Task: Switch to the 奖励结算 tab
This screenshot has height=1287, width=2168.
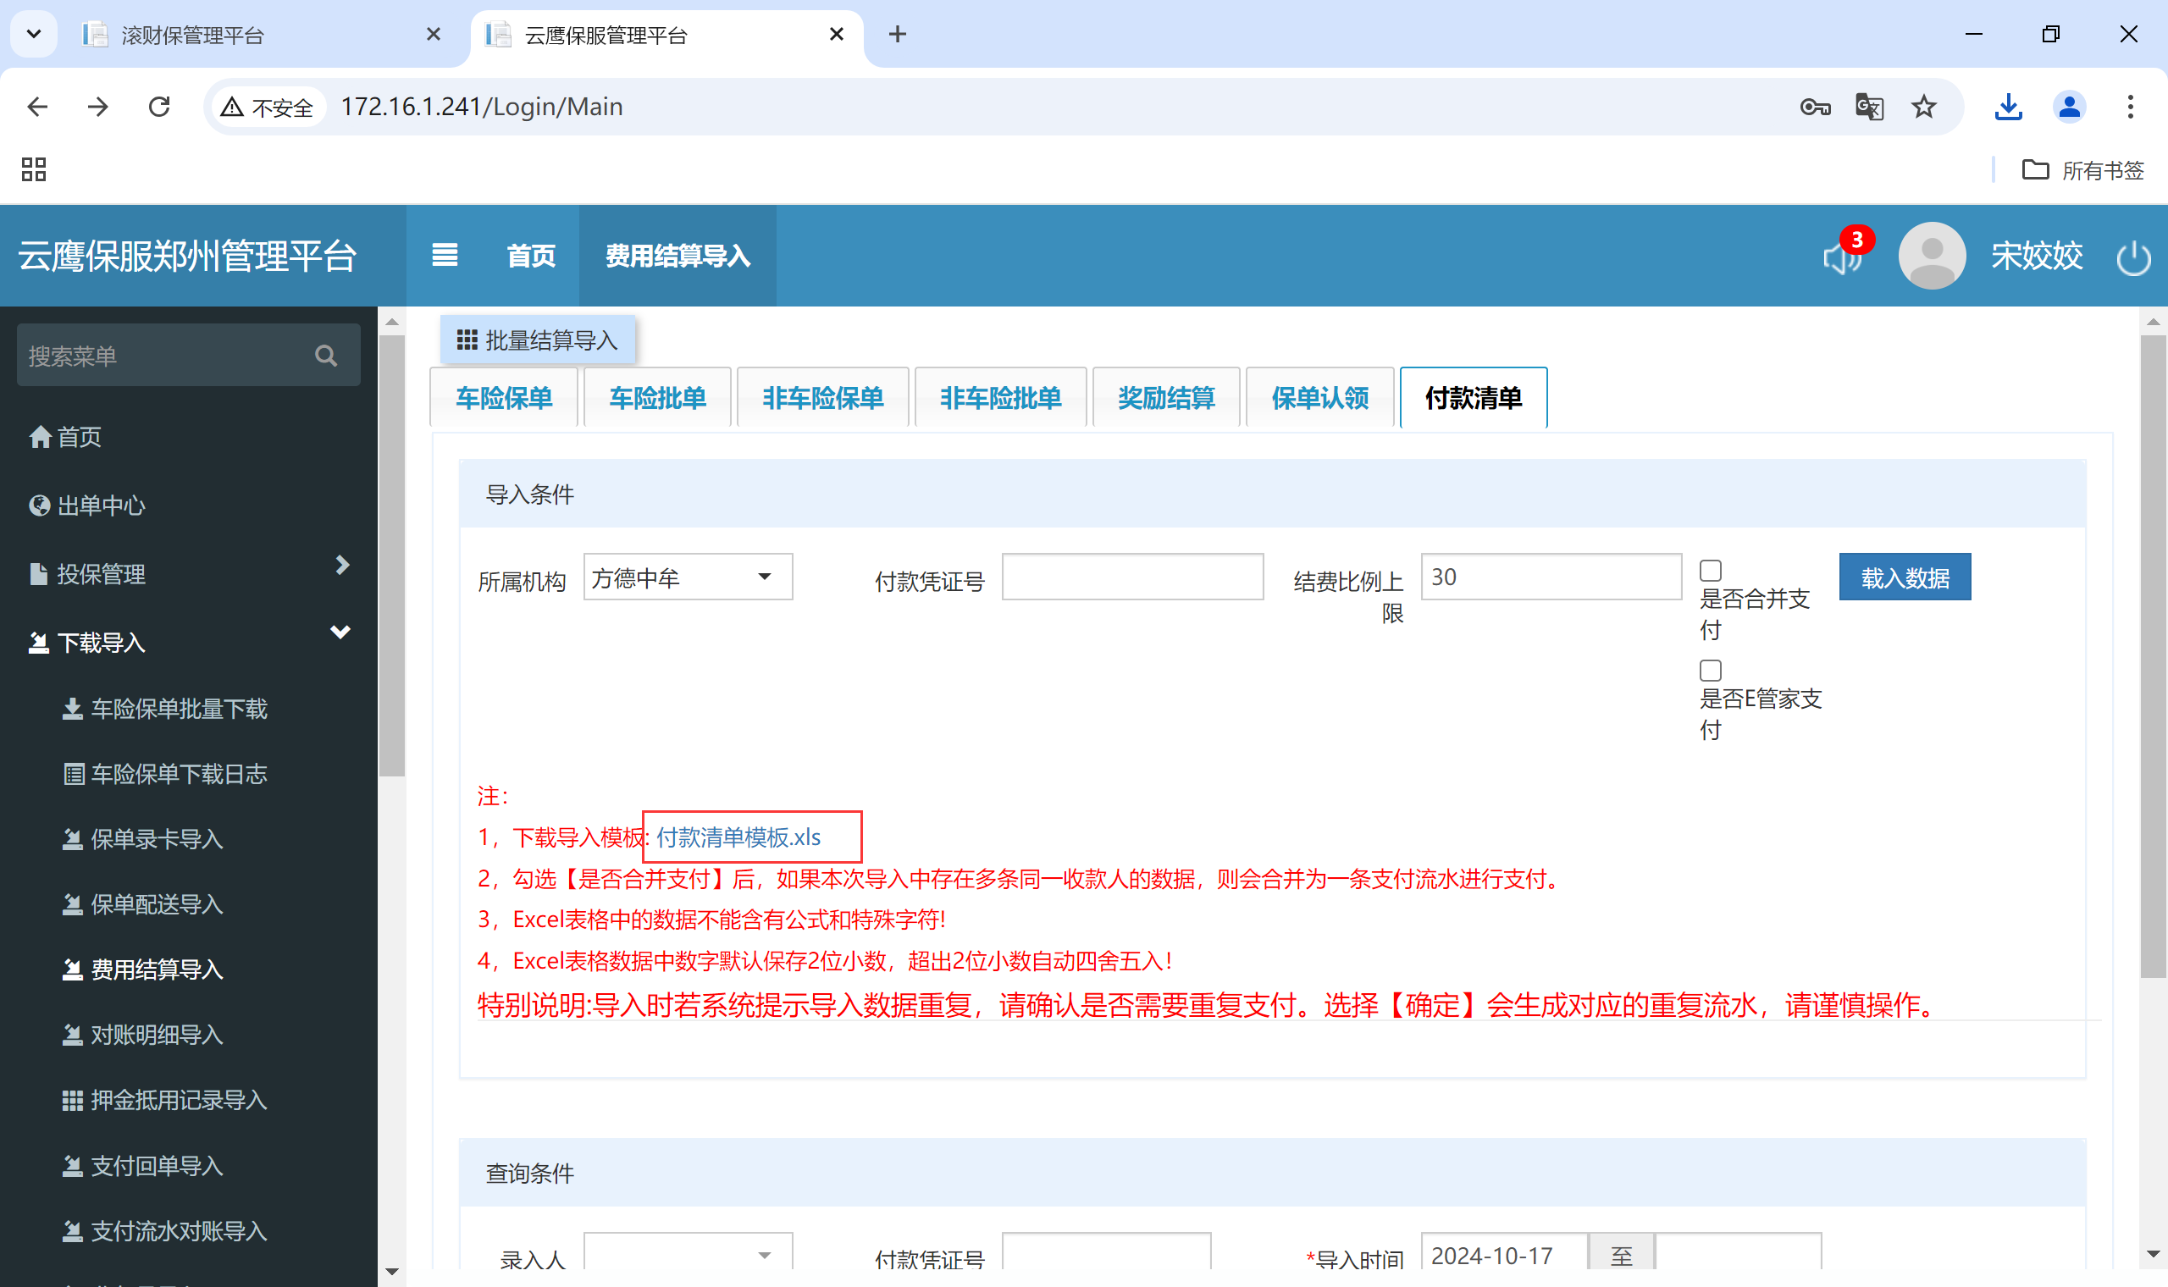Action: (x=1165, y=398)
